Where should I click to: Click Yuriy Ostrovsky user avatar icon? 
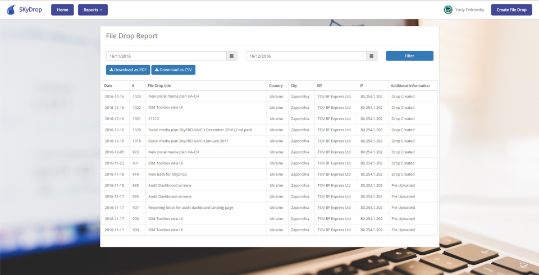[x=448, y=10]
